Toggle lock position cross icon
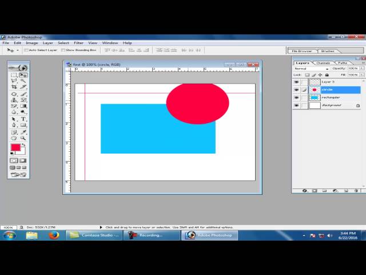Viewport: 366px width, 275px height. tap(320, 75)
